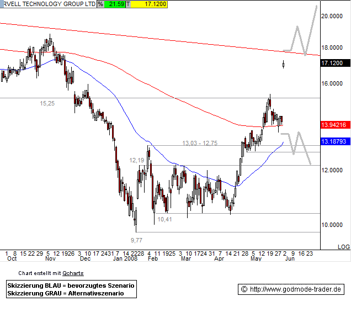Click the red 13.94216 moving average tag
This screenshot has height=312, width=351.
pos(333,125)
